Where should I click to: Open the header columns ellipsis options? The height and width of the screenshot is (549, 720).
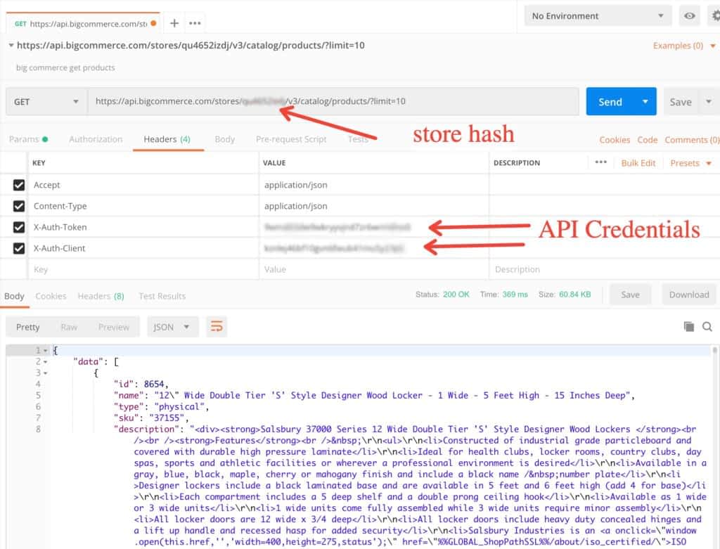[x=600, y=162]
